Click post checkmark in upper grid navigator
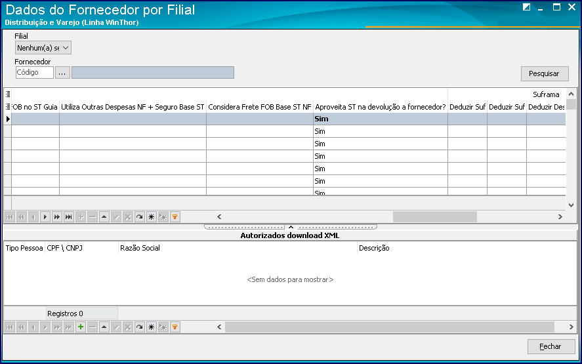The image size is (582, 364). 116,217
